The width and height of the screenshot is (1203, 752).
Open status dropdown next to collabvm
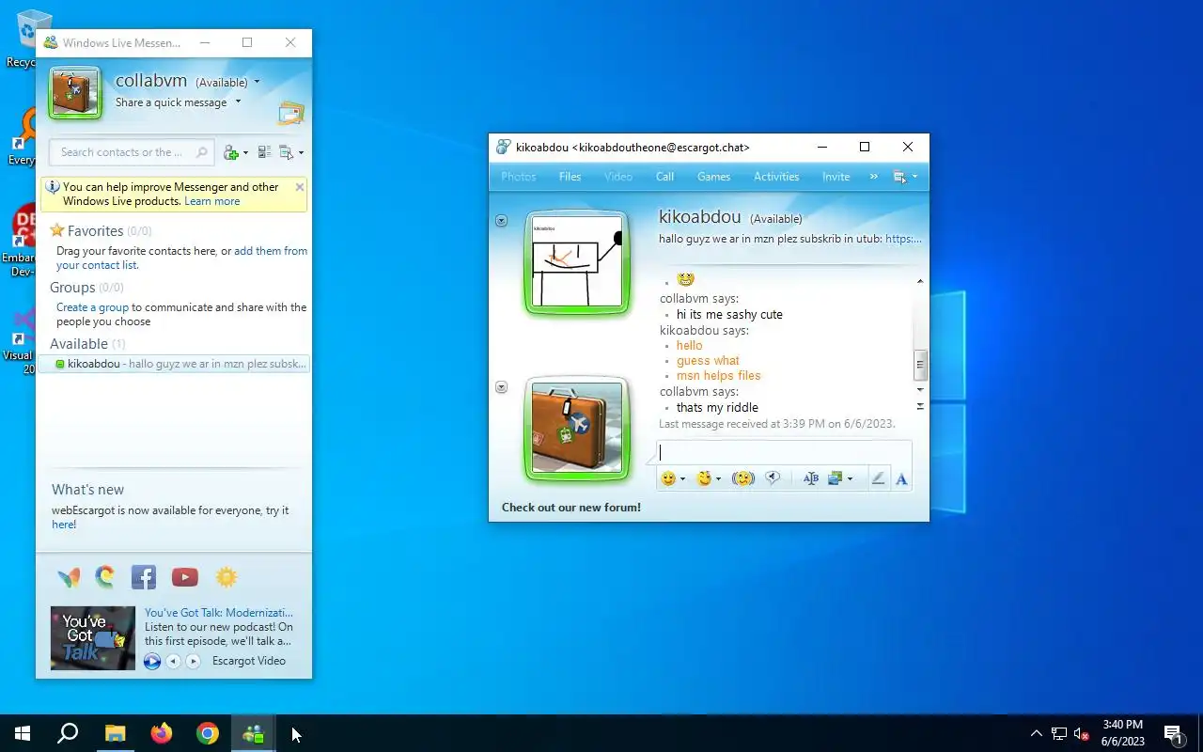coord(257,83)
